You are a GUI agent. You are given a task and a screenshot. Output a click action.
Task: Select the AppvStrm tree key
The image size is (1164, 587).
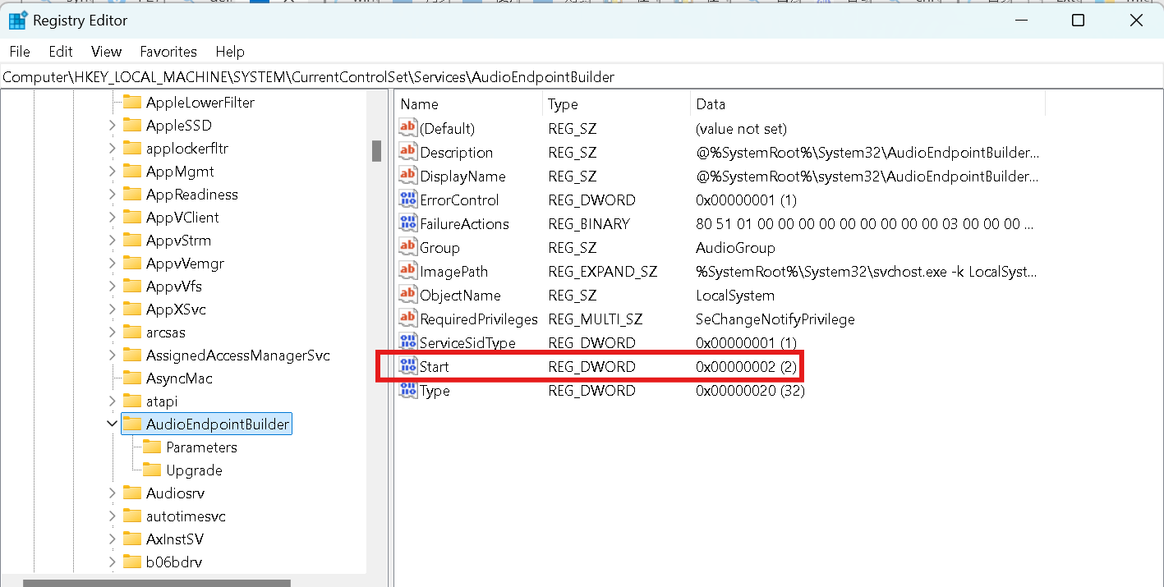pyautogui.click(x=178, y=241)
